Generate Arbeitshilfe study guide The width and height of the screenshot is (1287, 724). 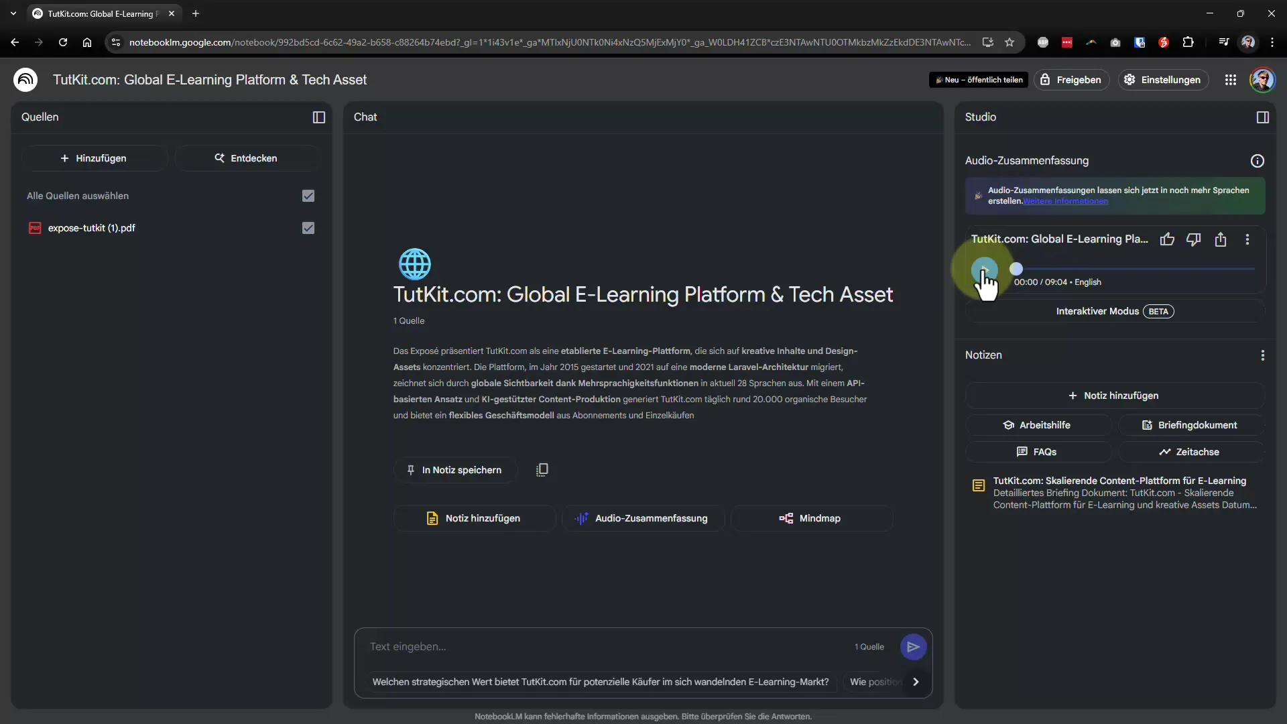pos(1038,425)
